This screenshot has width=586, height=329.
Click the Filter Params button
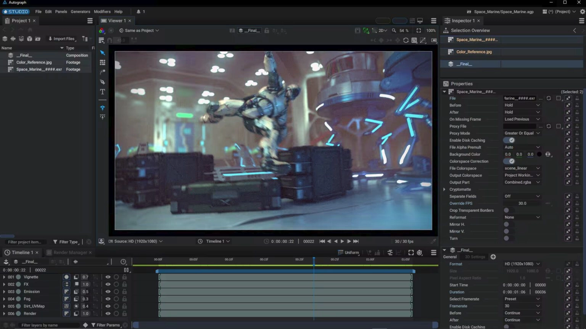[106, 325]
